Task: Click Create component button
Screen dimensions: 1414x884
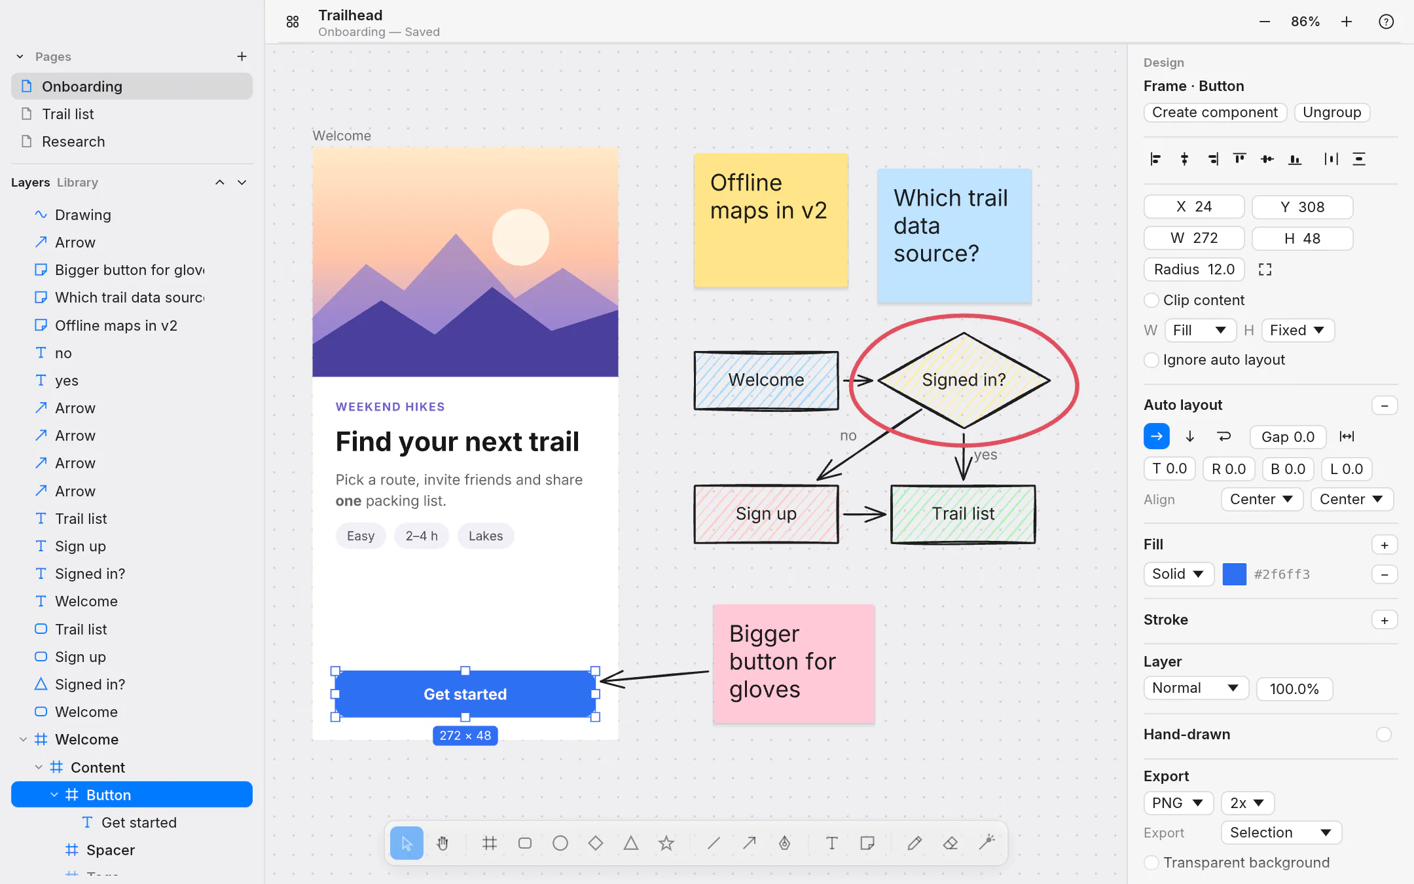Action: tap(1215, 113)
